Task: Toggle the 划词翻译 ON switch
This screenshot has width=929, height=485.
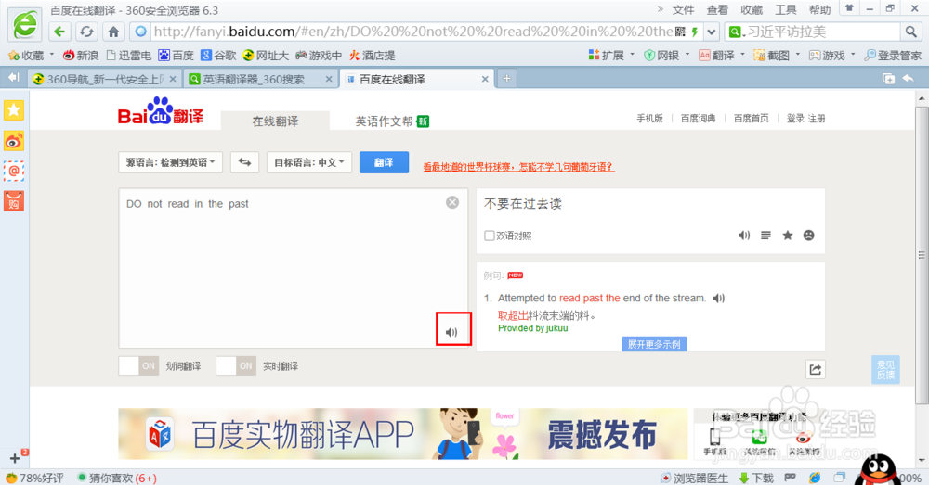Action: point(138,366)
